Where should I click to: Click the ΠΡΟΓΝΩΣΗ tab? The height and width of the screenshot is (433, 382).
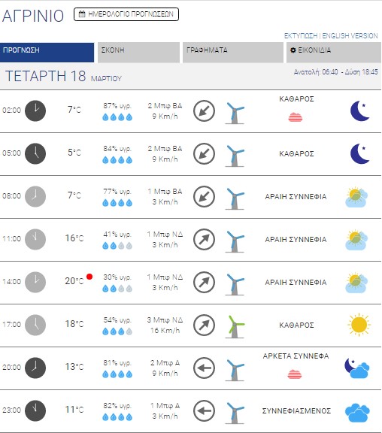pos(47,53)
